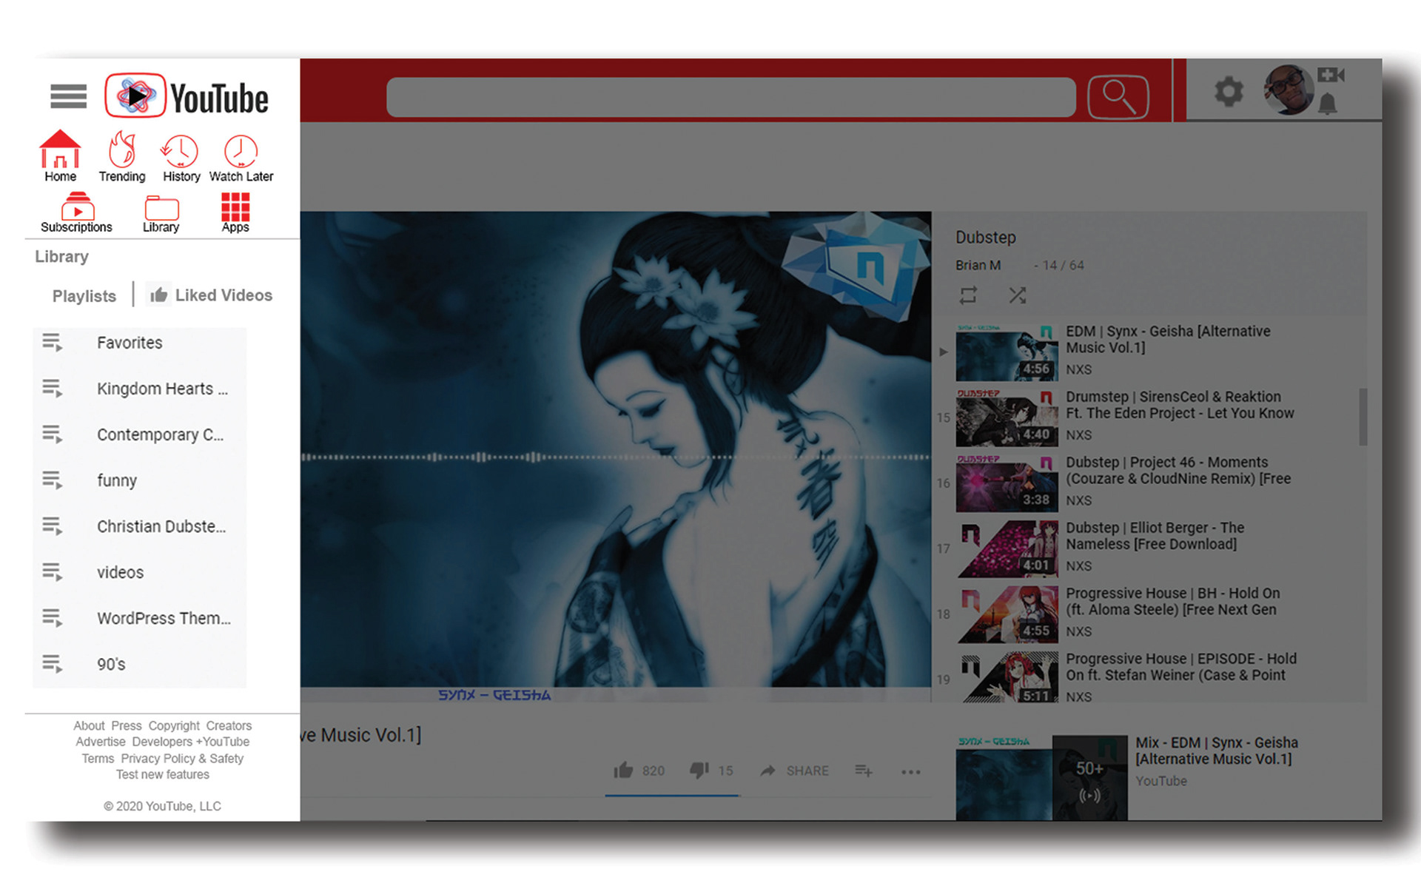The image size is (1421, 886).
Task: Open the Terms footer link
Action: (x=98, y=758)
